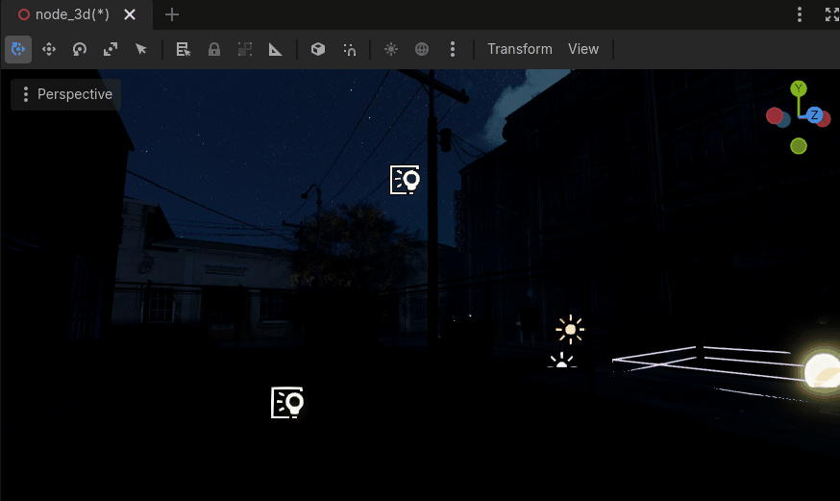Group the selected node's children

click(245, 49)
